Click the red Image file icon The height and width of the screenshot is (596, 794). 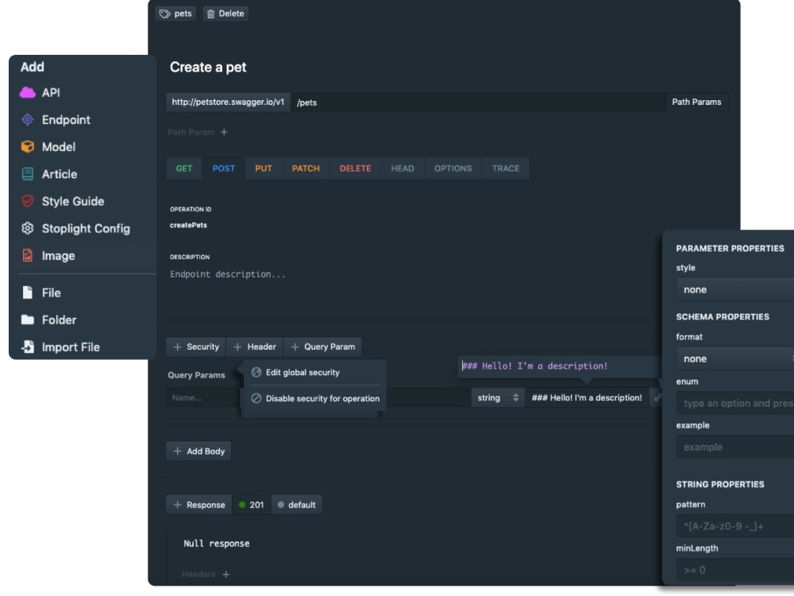click(x=27, y=255)
